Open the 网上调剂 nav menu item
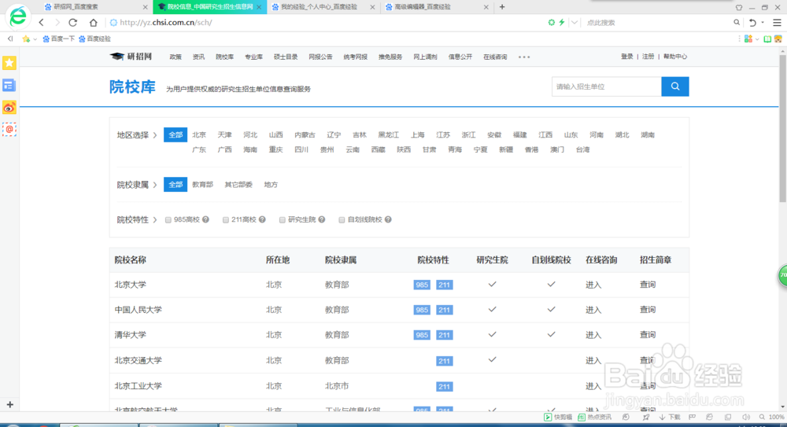This screenshot has height=427, width=787. coord(425,57)
